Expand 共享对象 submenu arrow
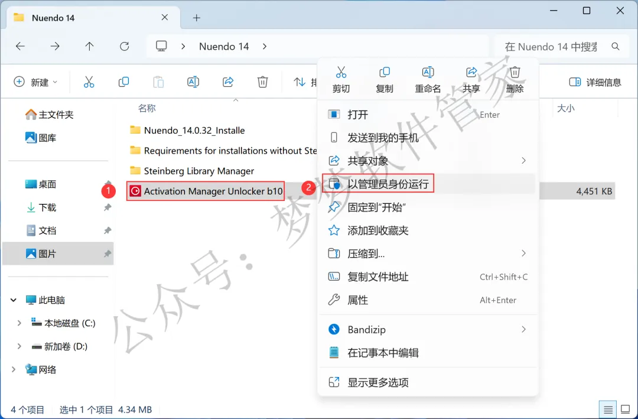 click(x=523, y=161)
